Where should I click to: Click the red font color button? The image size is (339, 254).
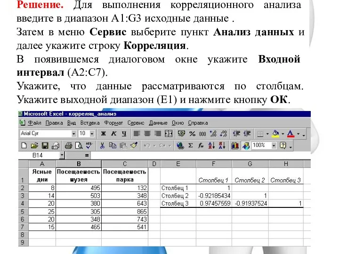click(291, 134)
